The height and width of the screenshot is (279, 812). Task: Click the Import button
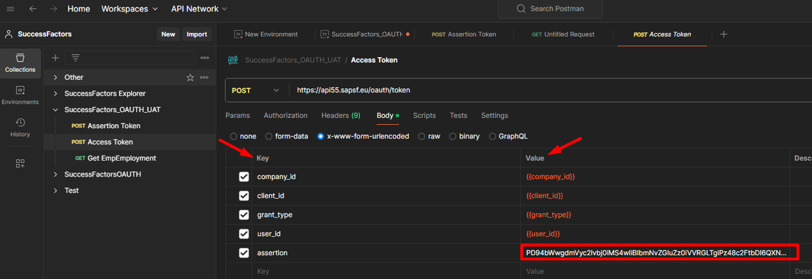tap(197, 34)
